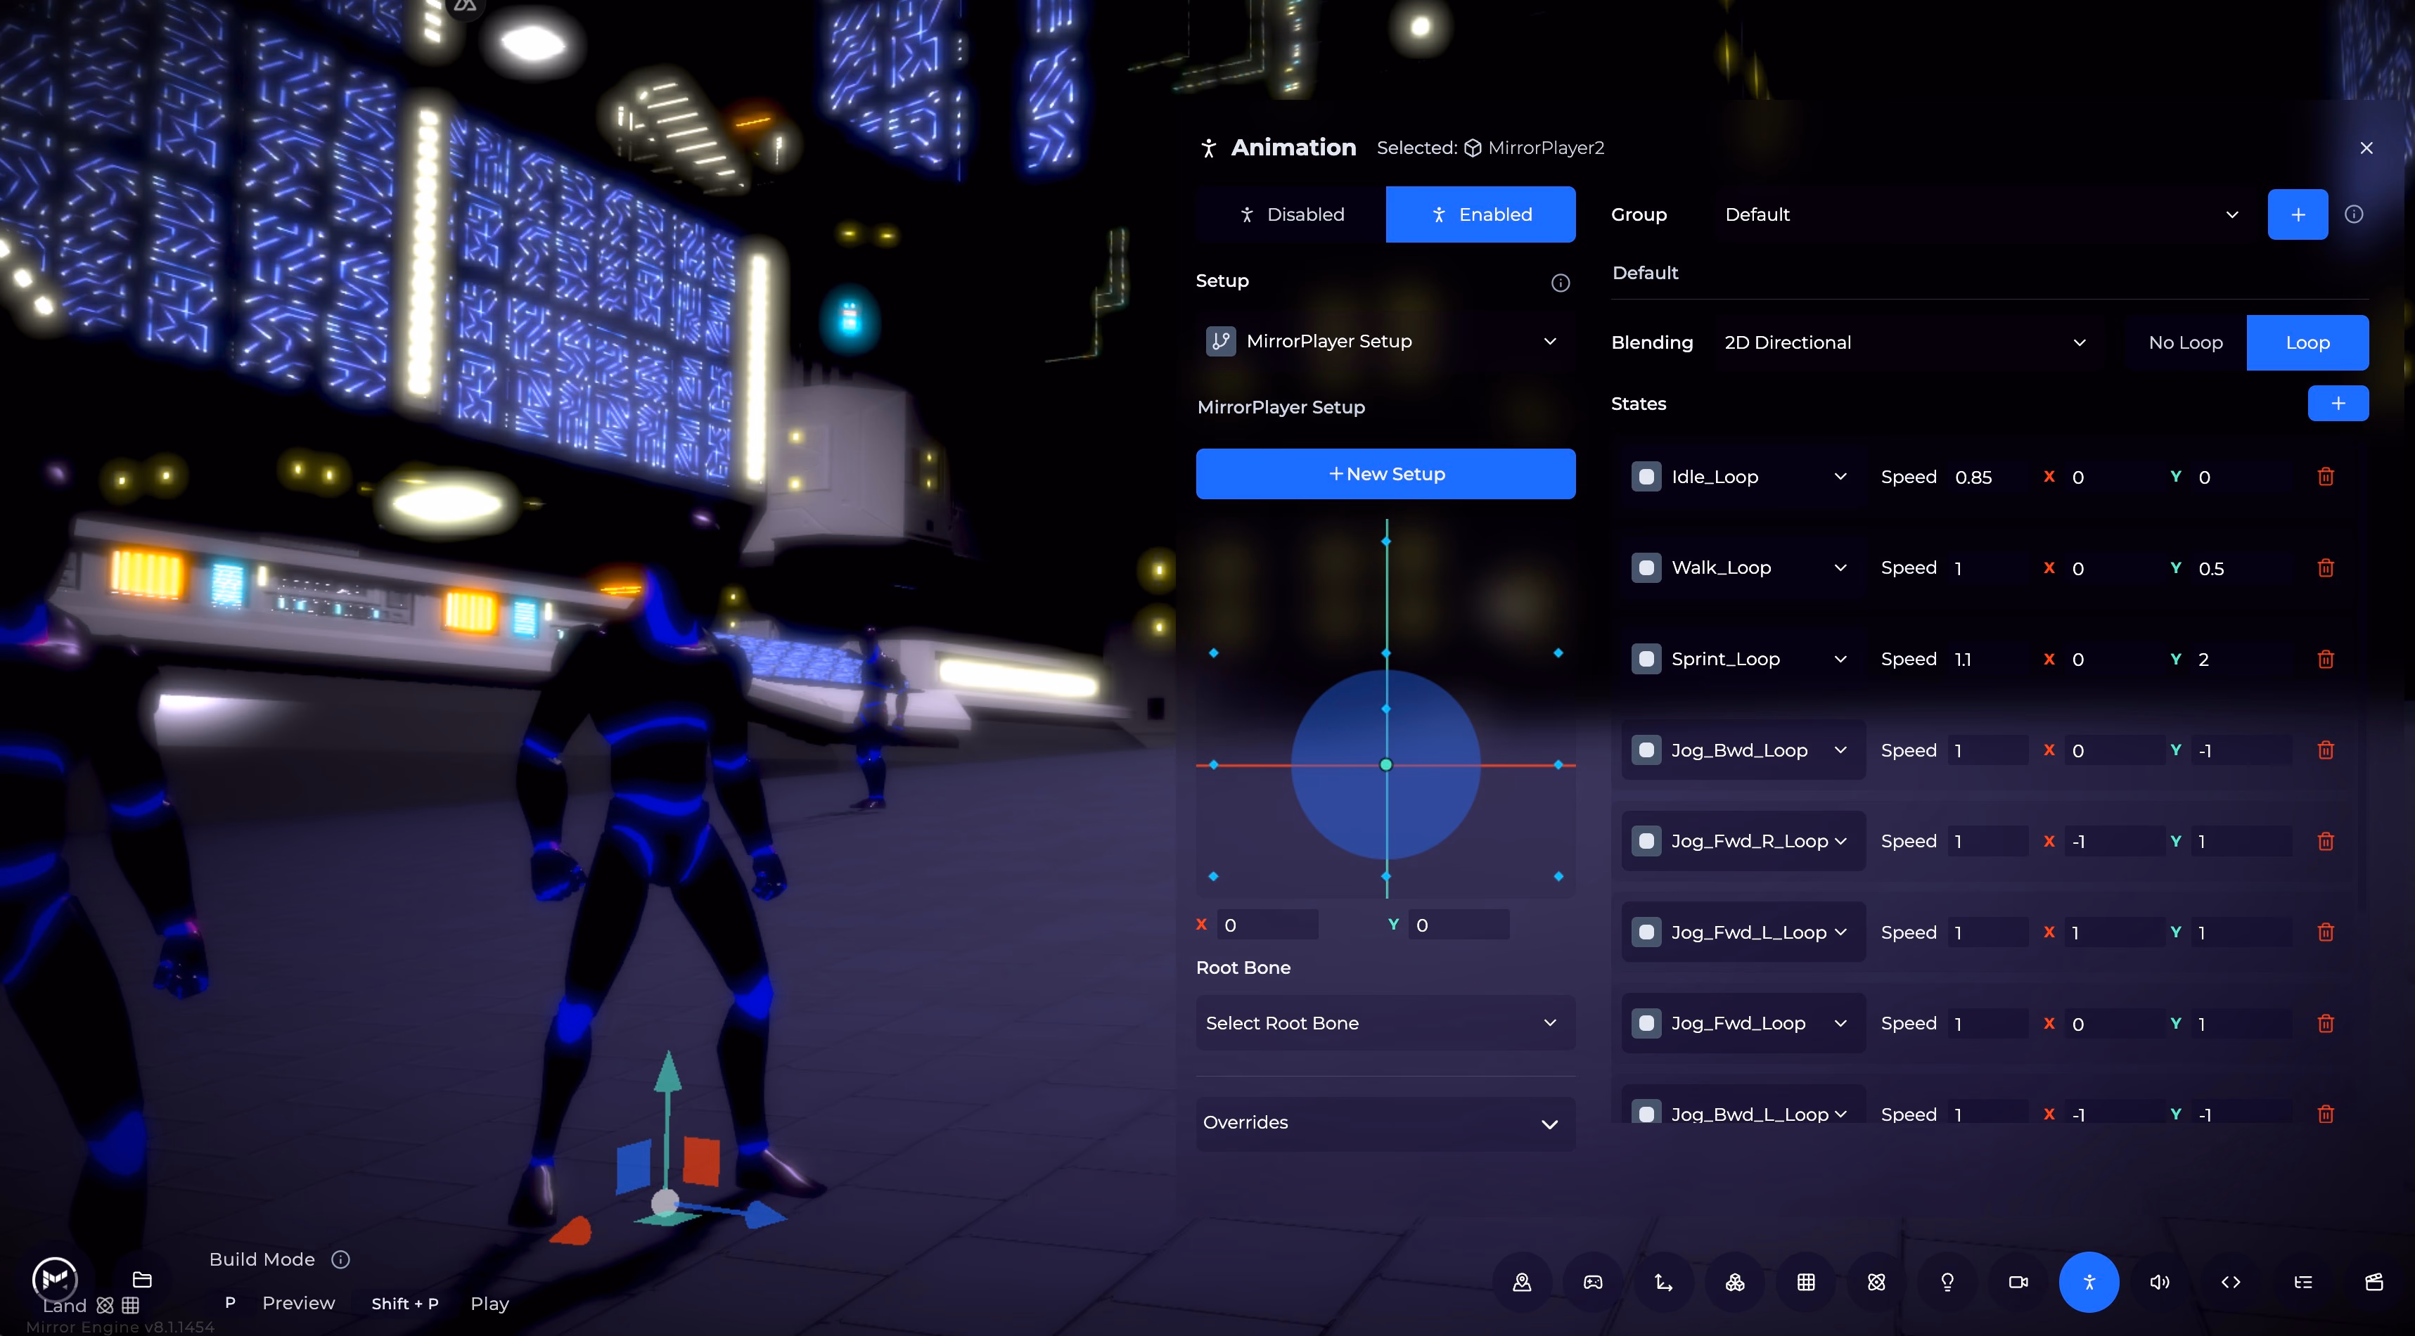This screenshot has height=1336, width=2415.
Task: Open the video camera panel icon
Action: 2018,1282
